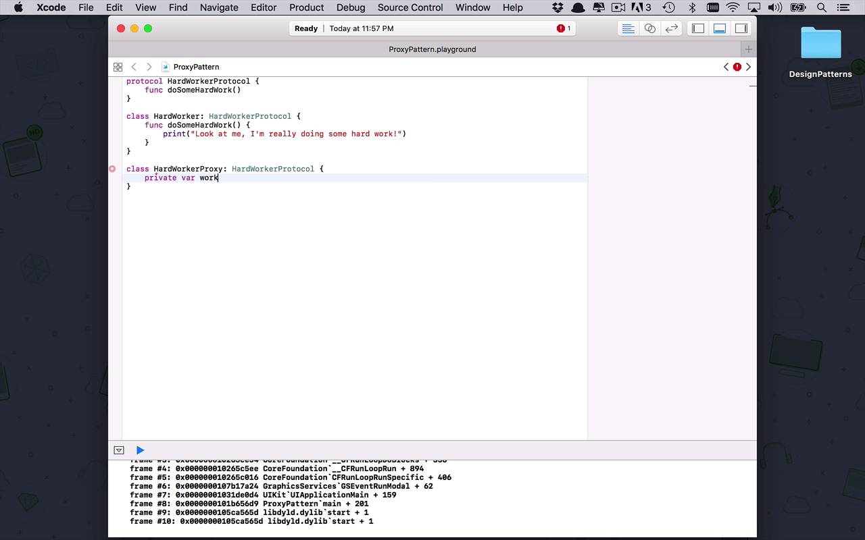Screen dimensions: 865x540
Task: Click the presentation board menu bar icon
Action: click(598, 7)
